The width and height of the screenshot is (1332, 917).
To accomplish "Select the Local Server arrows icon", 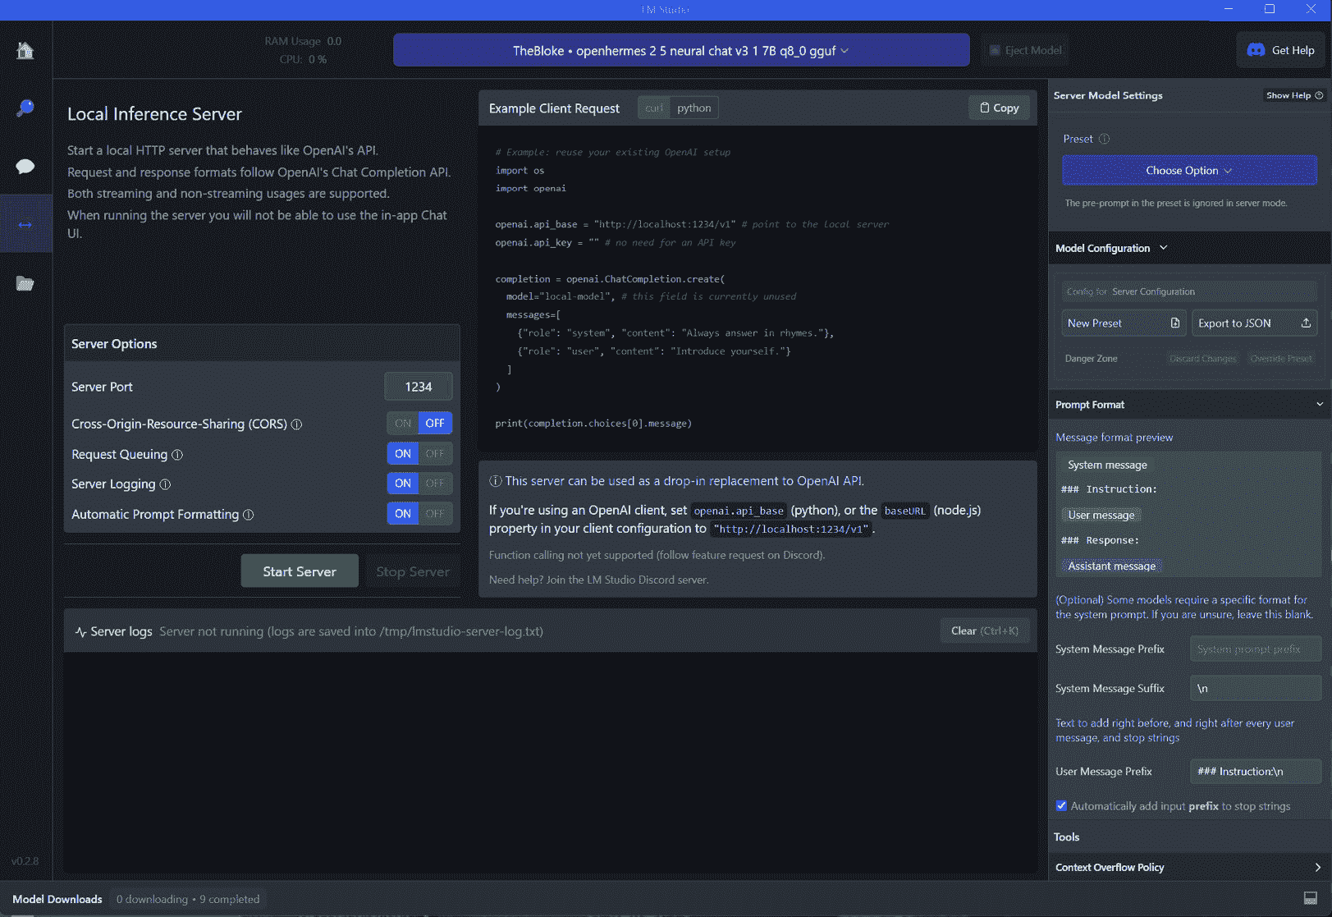I will tap(25, 224).
